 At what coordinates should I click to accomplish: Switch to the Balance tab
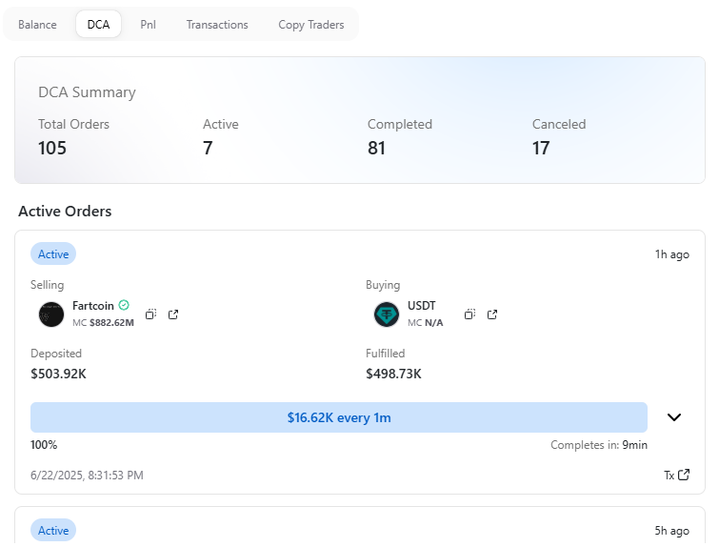(37, 25)
